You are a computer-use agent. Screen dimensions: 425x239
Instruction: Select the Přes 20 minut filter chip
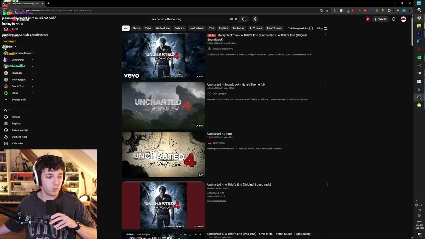(274, 28)
